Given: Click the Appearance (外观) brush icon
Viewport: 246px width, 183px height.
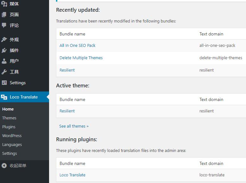Looking at the screenshot, I should (x=4, y=40).
